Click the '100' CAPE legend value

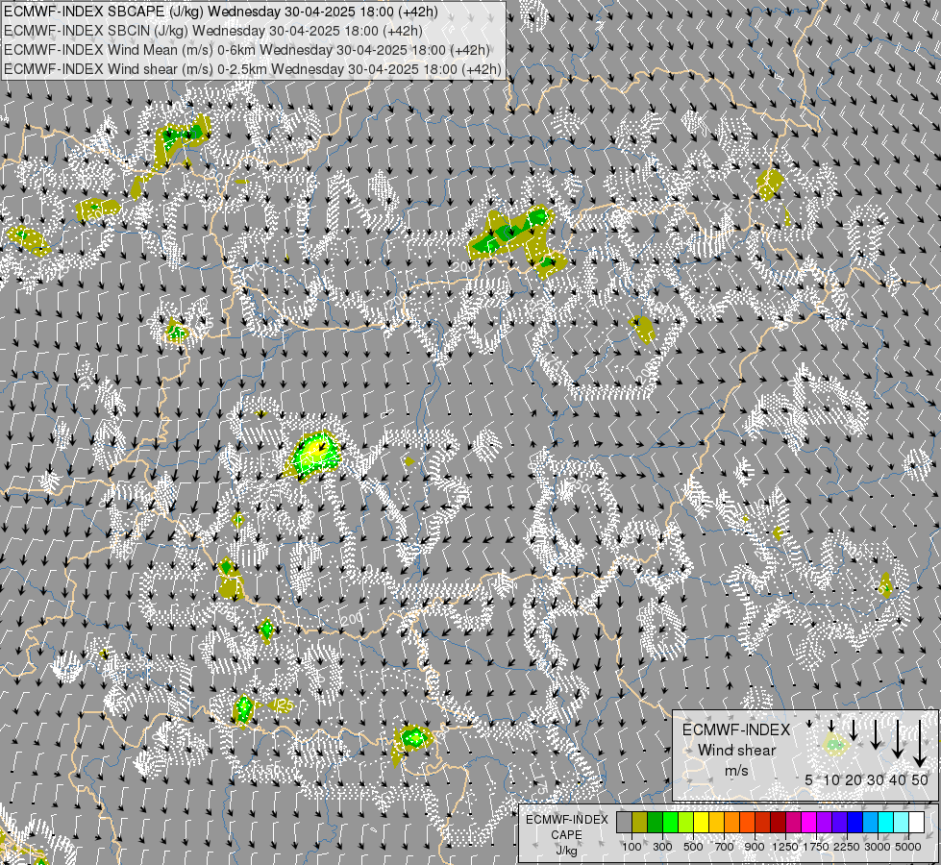coord(631,847)
